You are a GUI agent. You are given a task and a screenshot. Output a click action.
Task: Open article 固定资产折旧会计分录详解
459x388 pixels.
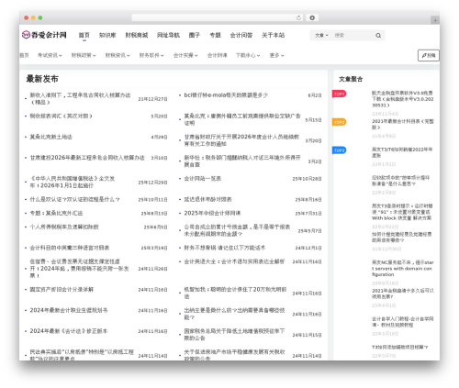coord(62,289)
